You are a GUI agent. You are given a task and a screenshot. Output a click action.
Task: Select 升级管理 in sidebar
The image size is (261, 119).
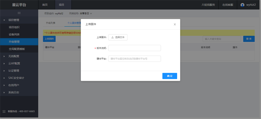pos(19,42)
